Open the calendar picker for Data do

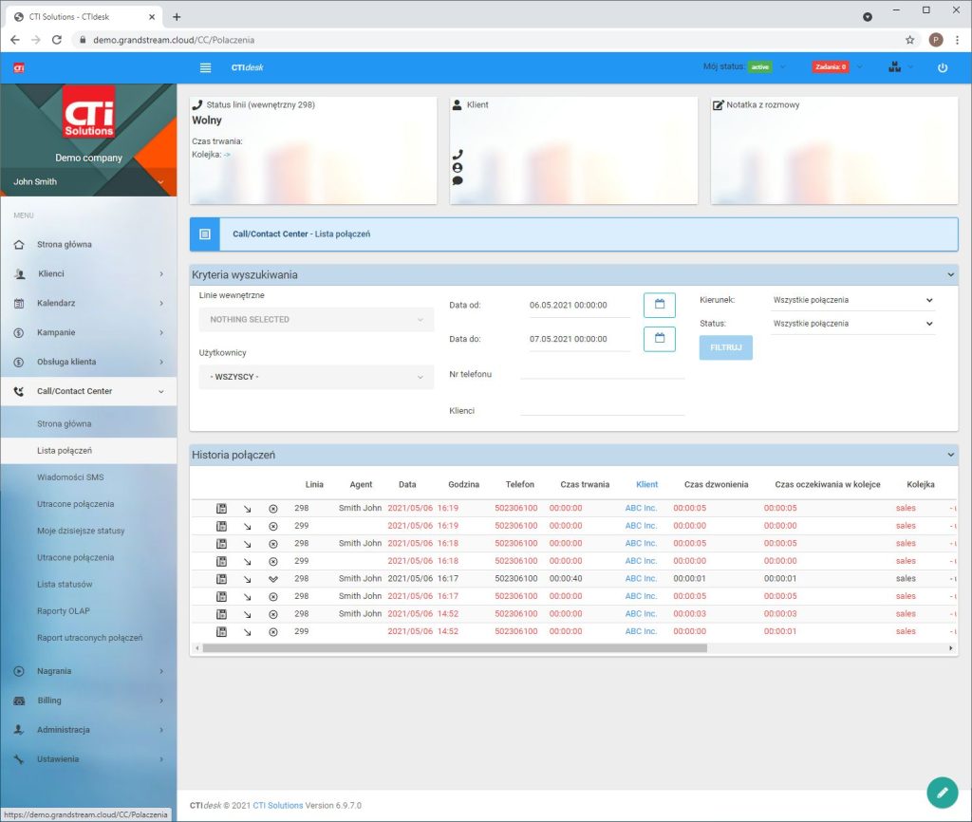pos(659,339)
